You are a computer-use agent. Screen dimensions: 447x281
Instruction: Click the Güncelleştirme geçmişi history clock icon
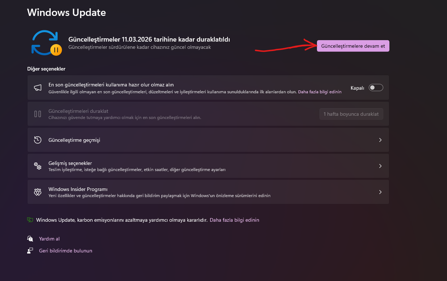38,140
